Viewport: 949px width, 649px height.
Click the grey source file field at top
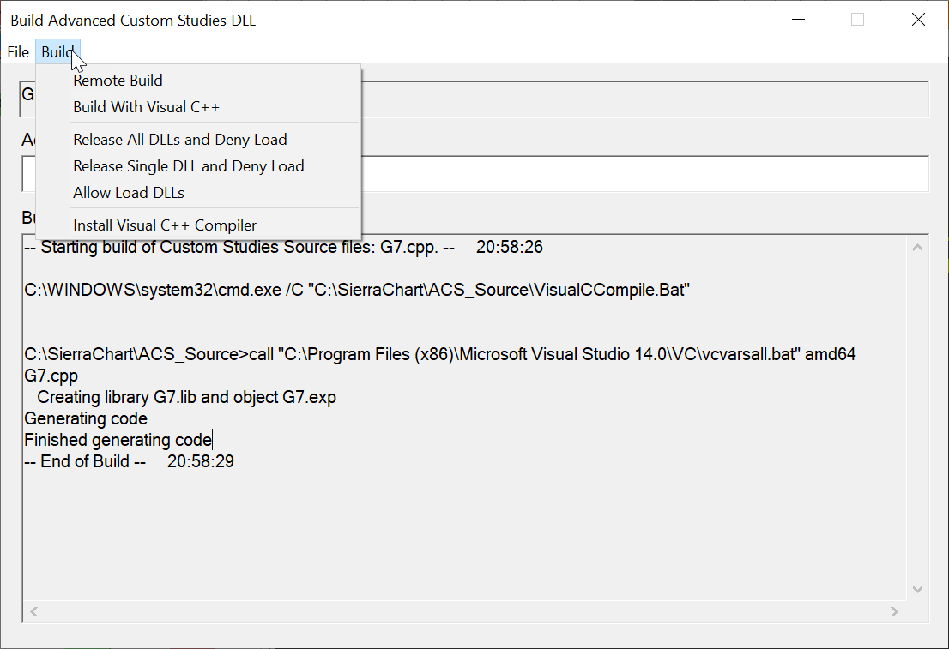[x=644, y=99]
